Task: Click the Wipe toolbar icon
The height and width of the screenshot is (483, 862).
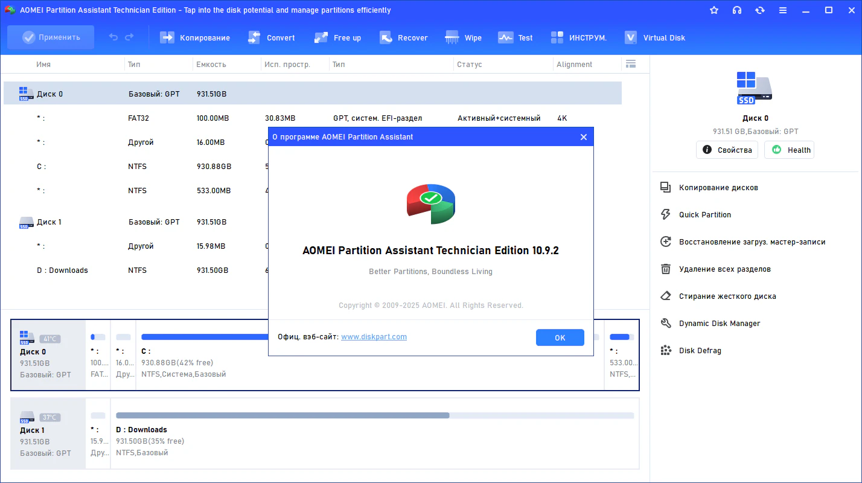Action: 452,37
